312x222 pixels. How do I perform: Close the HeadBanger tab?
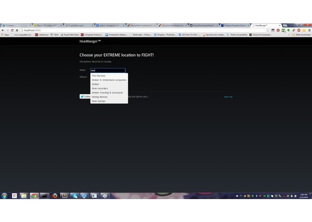point(280,26)
